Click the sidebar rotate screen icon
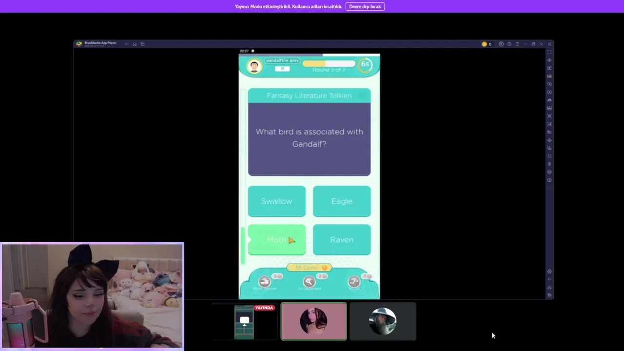624x351 pixels. click(549, 148)
